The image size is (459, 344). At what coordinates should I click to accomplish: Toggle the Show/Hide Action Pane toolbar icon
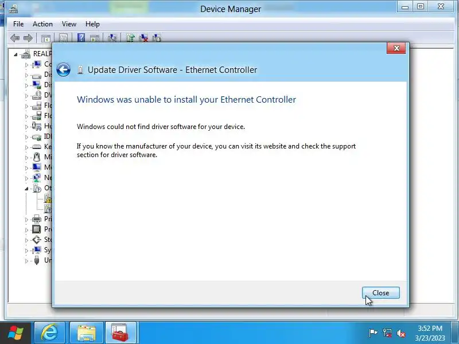(95, 38)
